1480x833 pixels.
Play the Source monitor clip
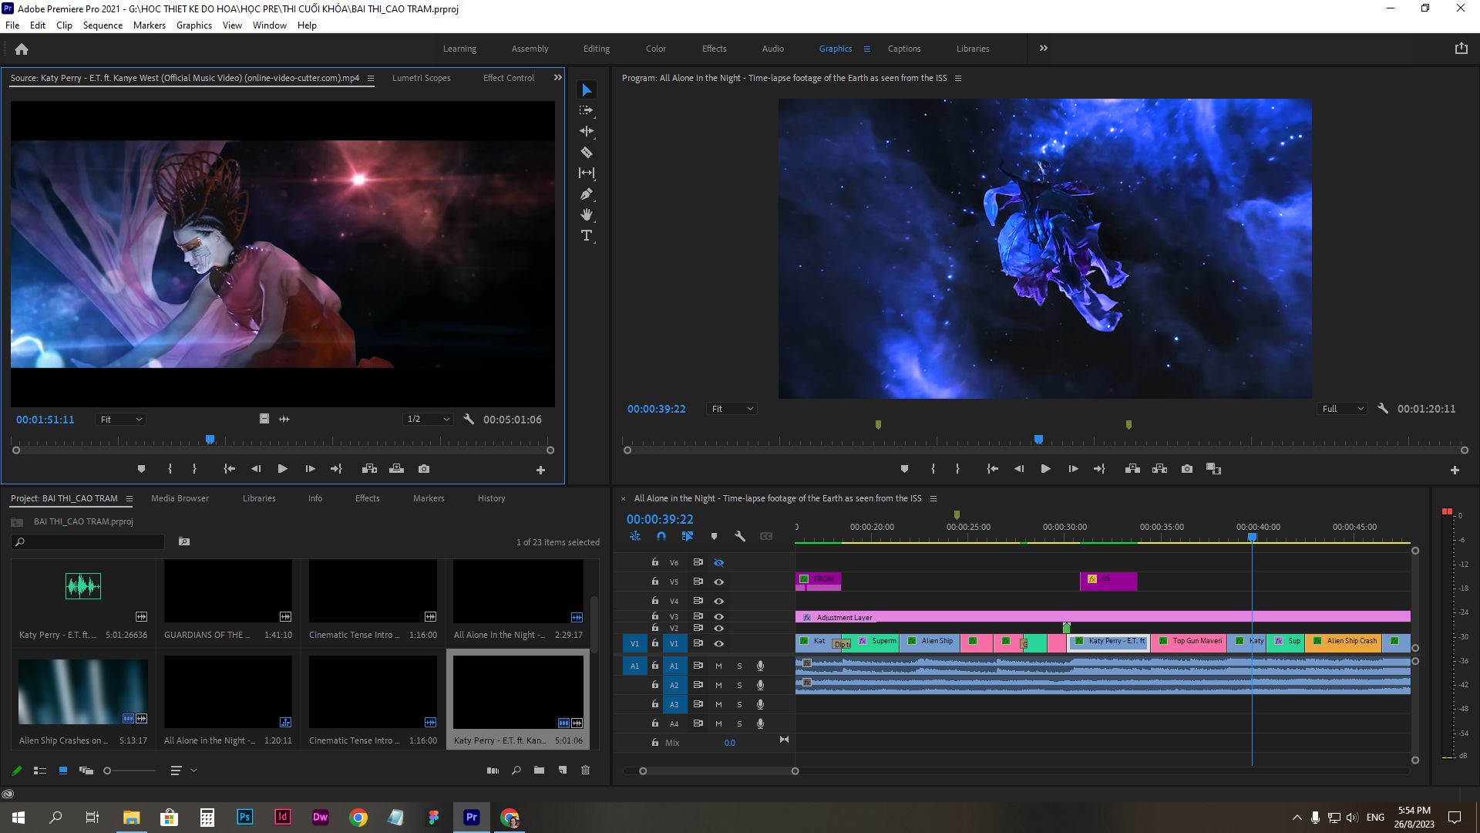282,469
